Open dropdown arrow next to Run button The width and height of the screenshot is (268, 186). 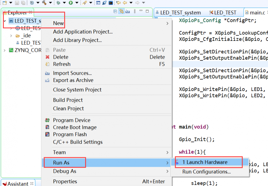[77, 3]
